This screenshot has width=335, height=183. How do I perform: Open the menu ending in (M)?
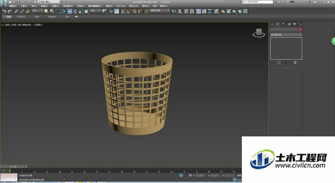(x=68, y=6)
